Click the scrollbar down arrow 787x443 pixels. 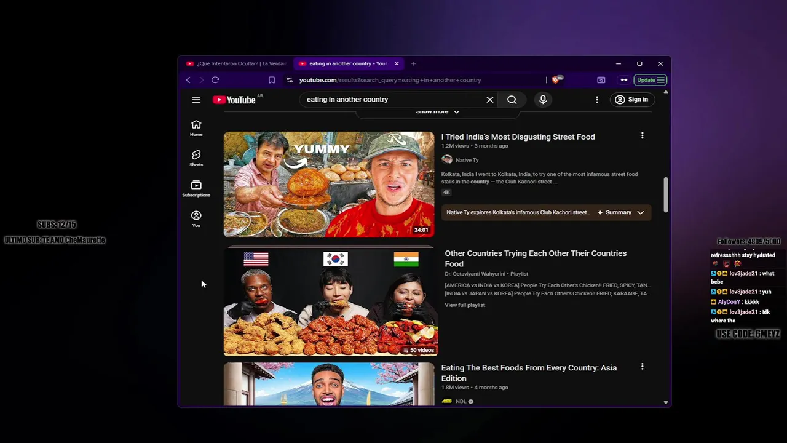pyautogui.click(x=666, y=402)
